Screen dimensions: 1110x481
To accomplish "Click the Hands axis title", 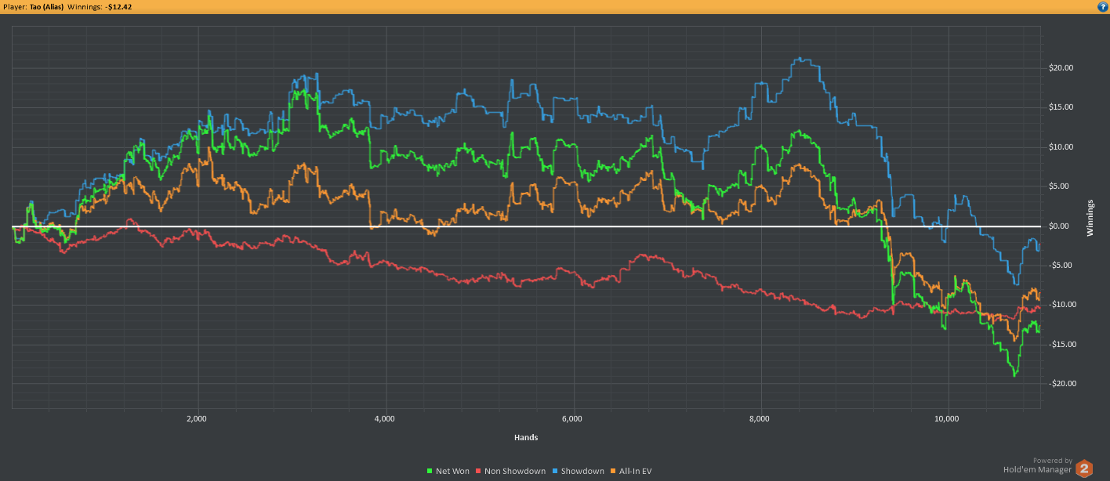I will (526, 437).
